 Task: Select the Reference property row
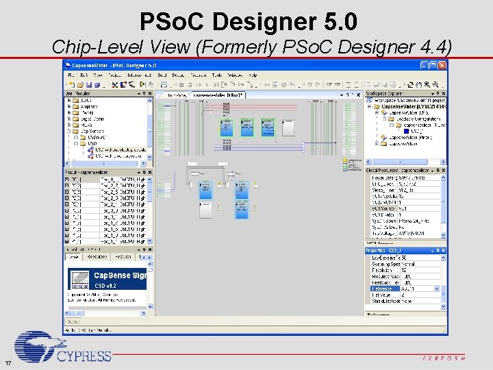click(x=405, y=288)
